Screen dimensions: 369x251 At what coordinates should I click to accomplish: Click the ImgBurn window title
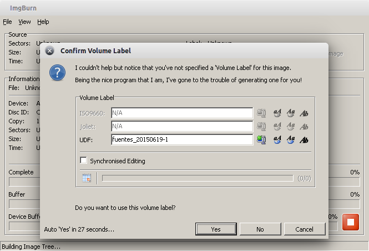pos(23,8)
